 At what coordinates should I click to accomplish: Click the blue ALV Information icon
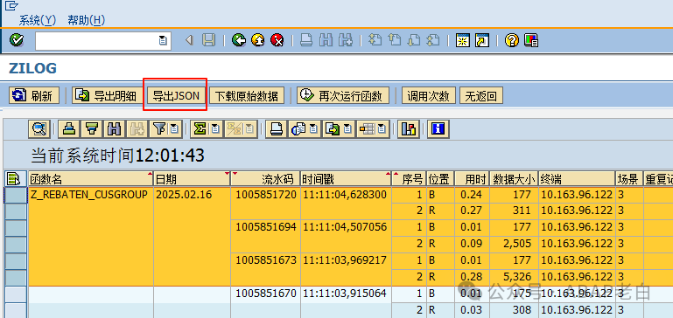coord(438,128)
